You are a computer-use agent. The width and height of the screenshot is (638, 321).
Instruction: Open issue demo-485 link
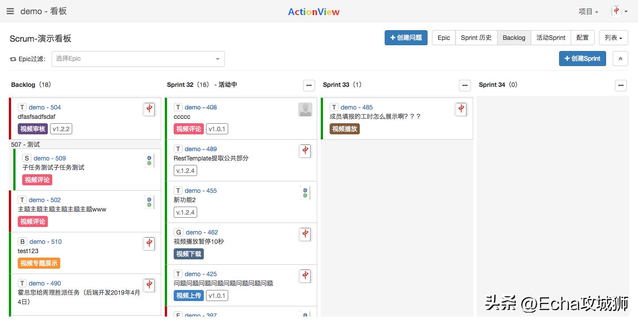click(x=357, y=107)
